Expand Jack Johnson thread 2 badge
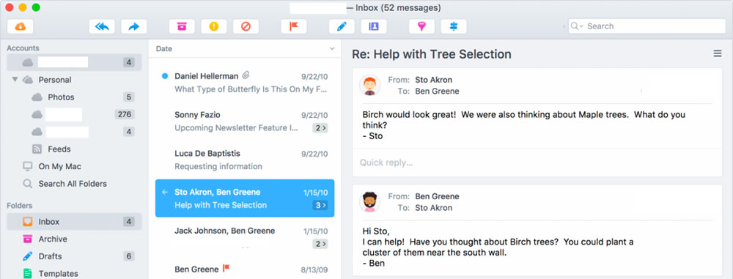Image resolution: width=733 pixels, height=279 pixels. tap(320, 243)
